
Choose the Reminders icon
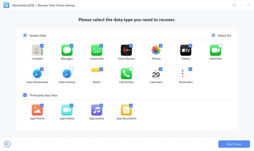pyautogui.click(x=186, y=74)
